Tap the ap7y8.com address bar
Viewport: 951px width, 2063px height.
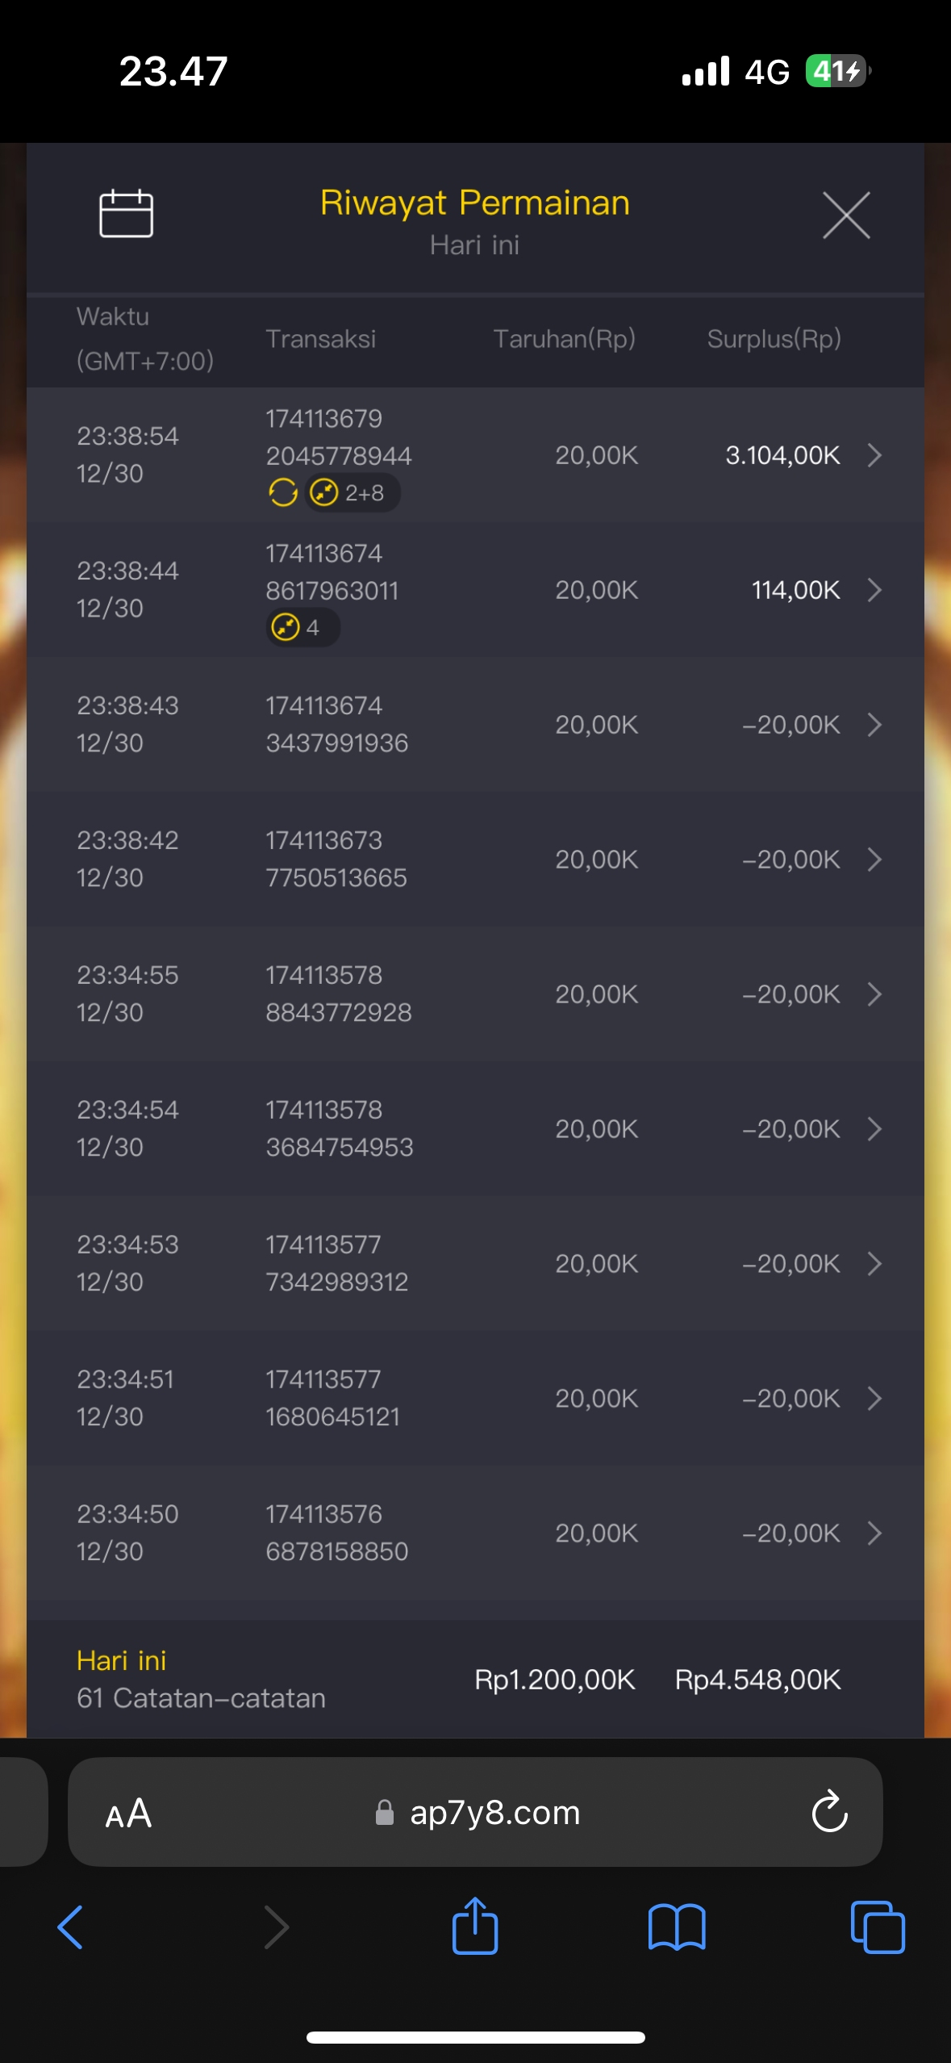[x=494, y=1813]
